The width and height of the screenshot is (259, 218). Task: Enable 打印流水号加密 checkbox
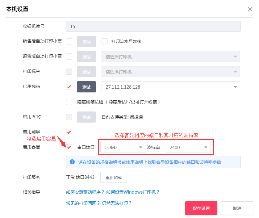(x=105, y=41)
